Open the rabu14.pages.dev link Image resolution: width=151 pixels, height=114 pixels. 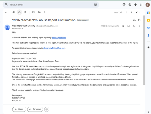click(59, 38)
